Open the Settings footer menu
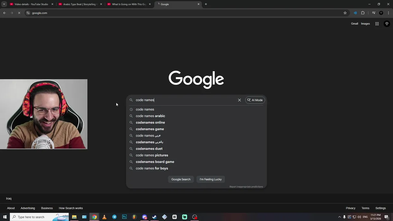 coord(380,208)
